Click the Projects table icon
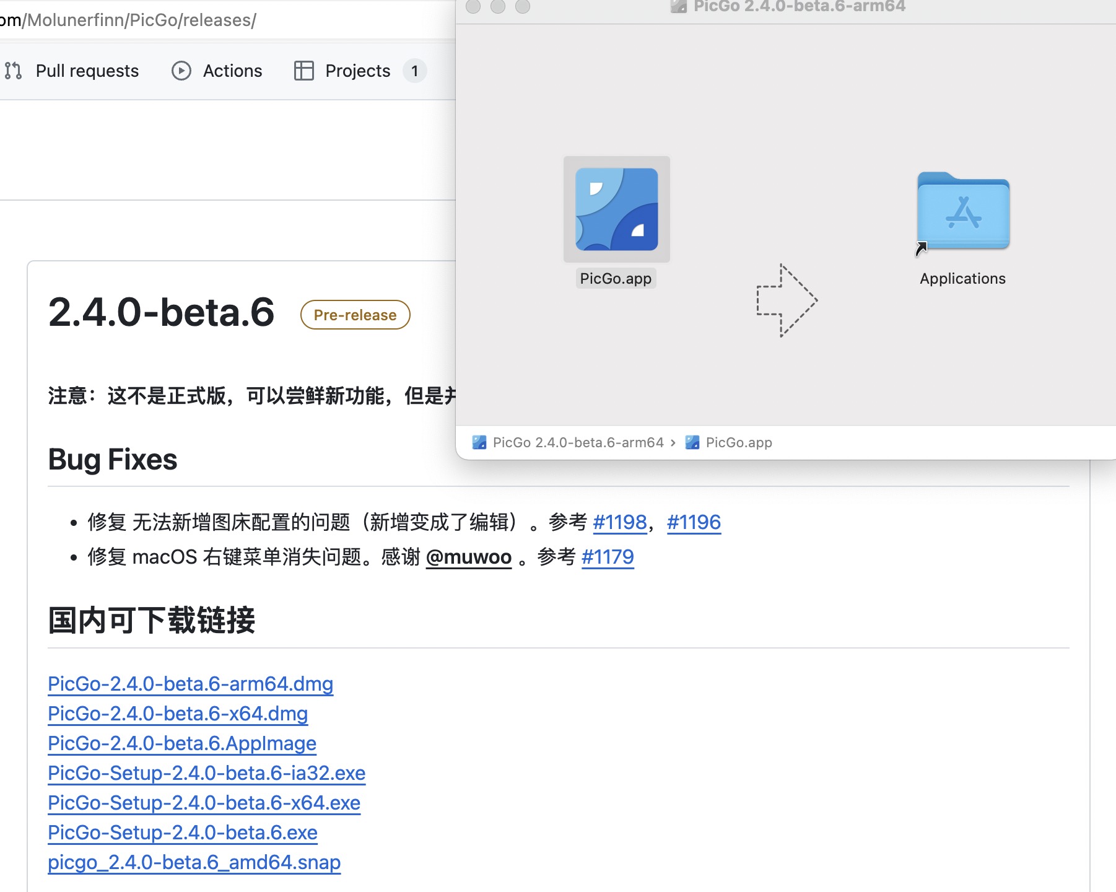 tap(303, 71)
